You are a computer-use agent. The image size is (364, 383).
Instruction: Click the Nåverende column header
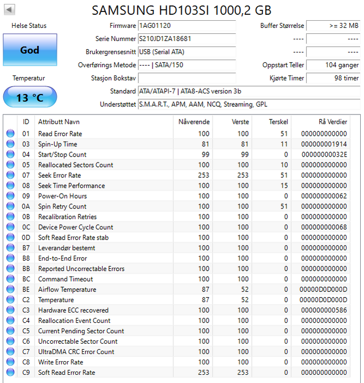pyautogui.click(x=193, y=122)
